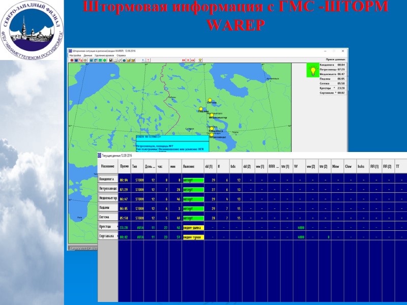Click the Паданы station marker on map
The width and height of the screenshot is (407, 305).
[201, 109]
